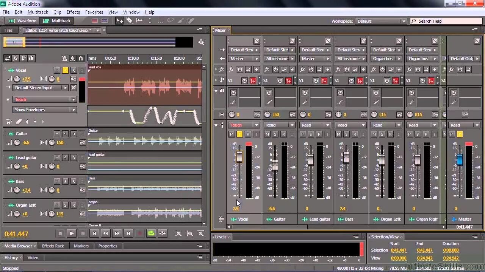Click the Play transport button
The image size is (485, 272).
tap(72, 233)
